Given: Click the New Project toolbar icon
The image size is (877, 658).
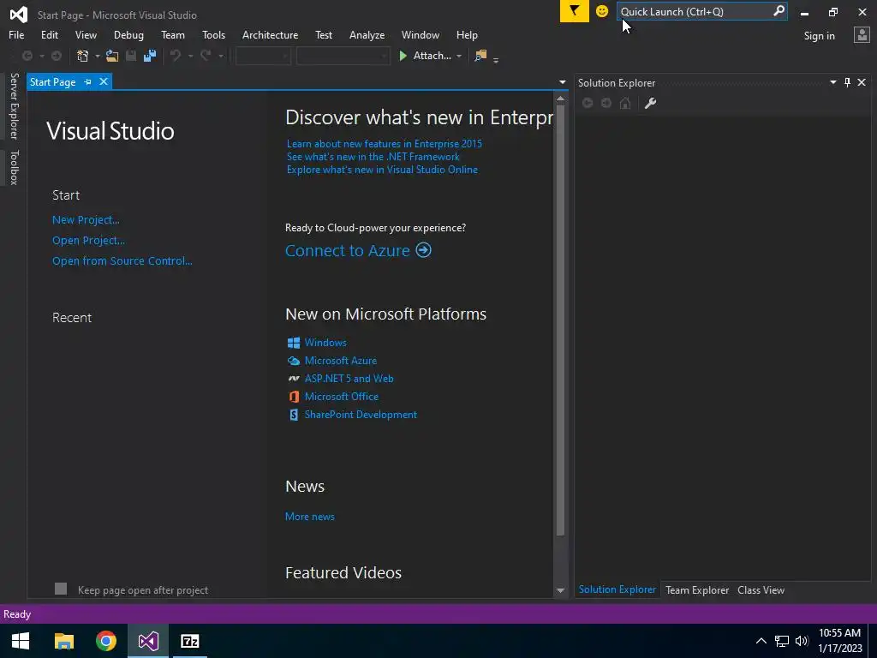Looking at the screenshot, I should [x=83, y=56].
